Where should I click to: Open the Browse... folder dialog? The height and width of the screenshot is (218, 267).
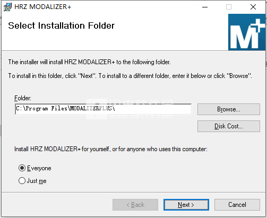(x=229, y=109)
